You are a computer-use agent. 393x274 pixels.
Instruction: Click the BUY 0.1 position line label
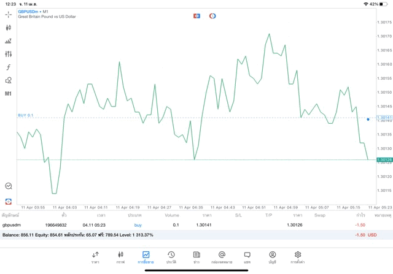click(x=26, y=115)
